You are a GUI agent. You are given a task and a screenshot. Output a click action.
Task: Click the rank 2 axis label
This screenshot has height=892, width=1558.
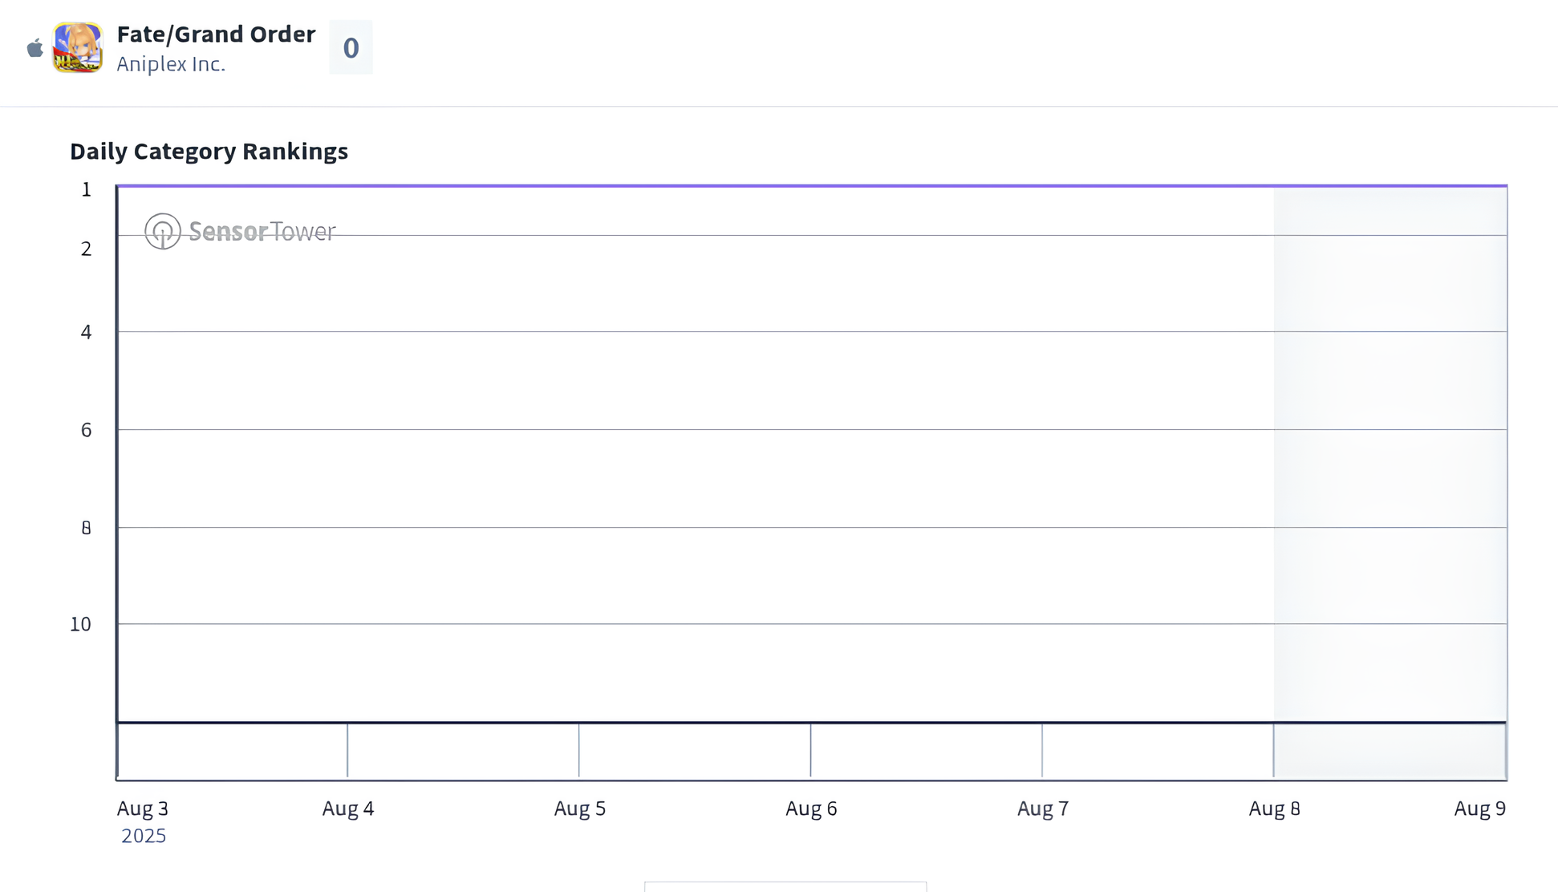click(86, 249)
